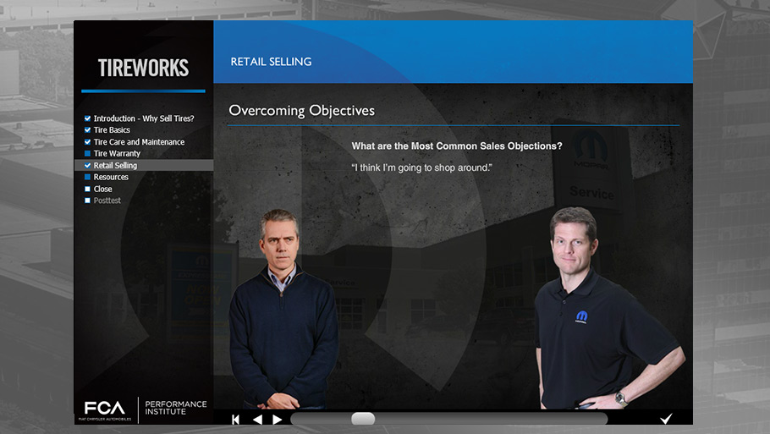This screenshot has width=770, height=434.
Task: Click the progress slider handle
Action: tap(363, 419)
